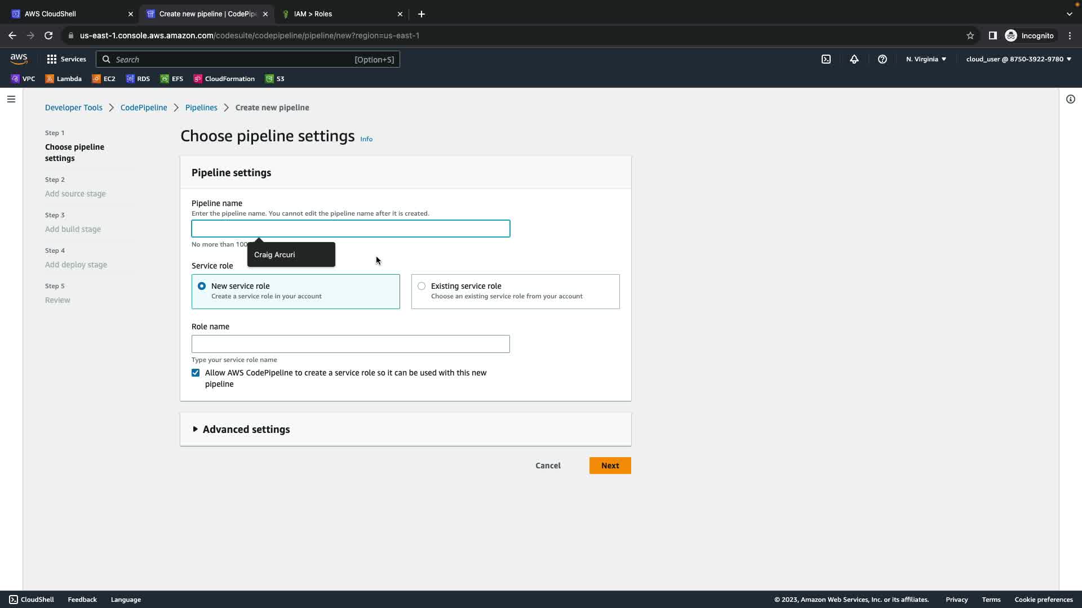
Task: Select the New service role option
Action: [202, 286]
